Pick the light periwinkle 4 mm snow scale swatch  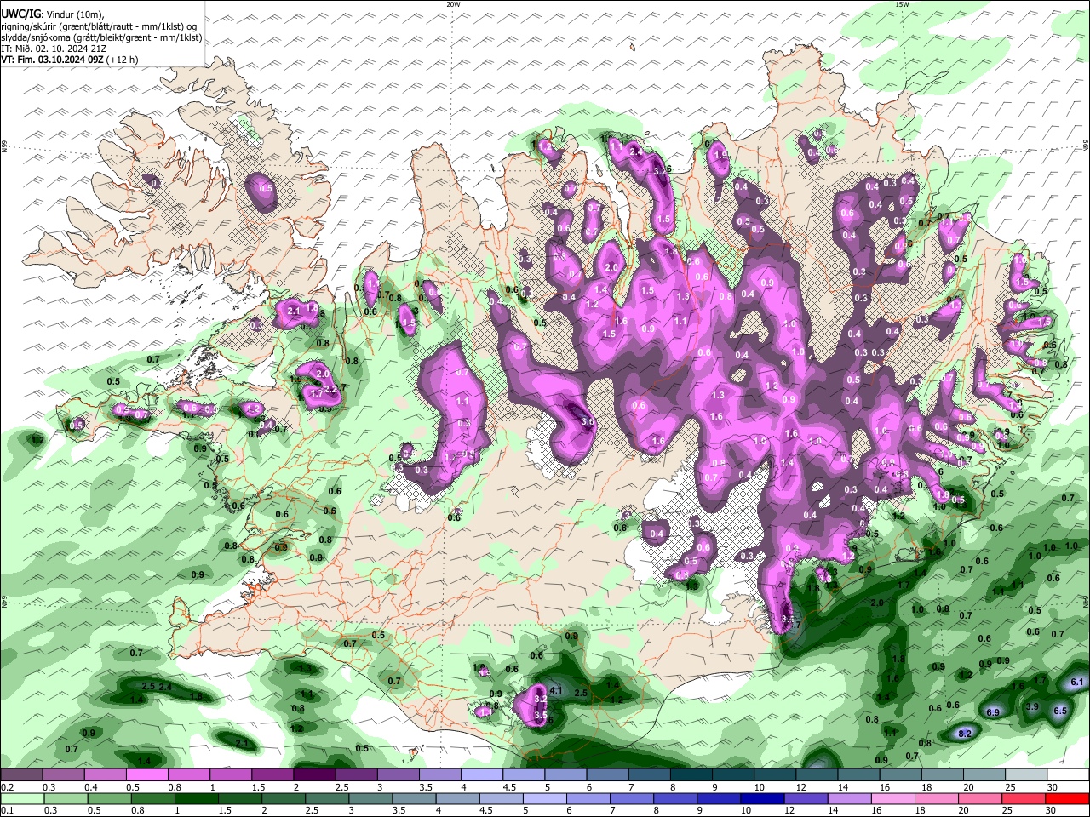[x=481, y=775]
